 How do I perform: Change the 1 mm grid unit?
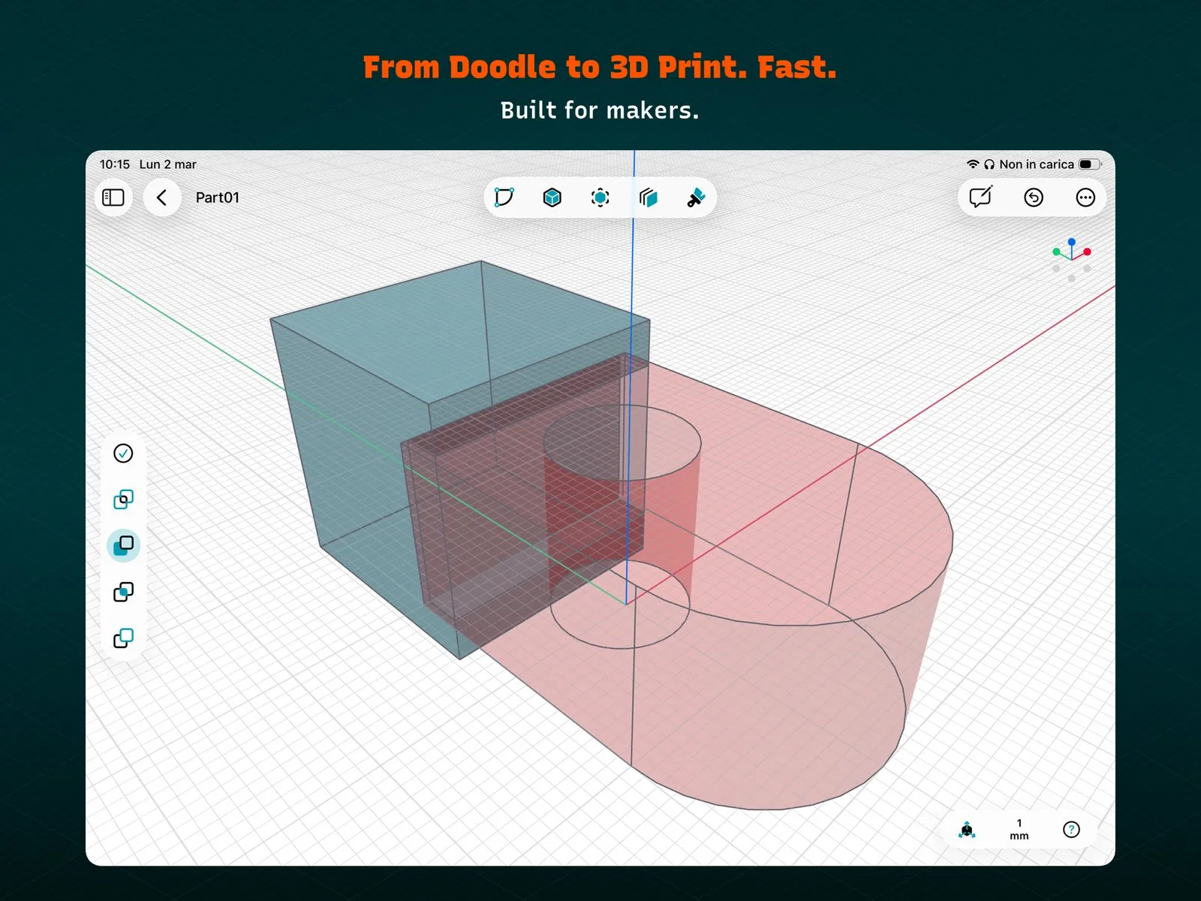click(1019, 830)
